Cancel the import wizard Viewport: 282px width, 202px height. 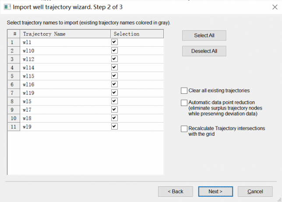coord(255,191)
